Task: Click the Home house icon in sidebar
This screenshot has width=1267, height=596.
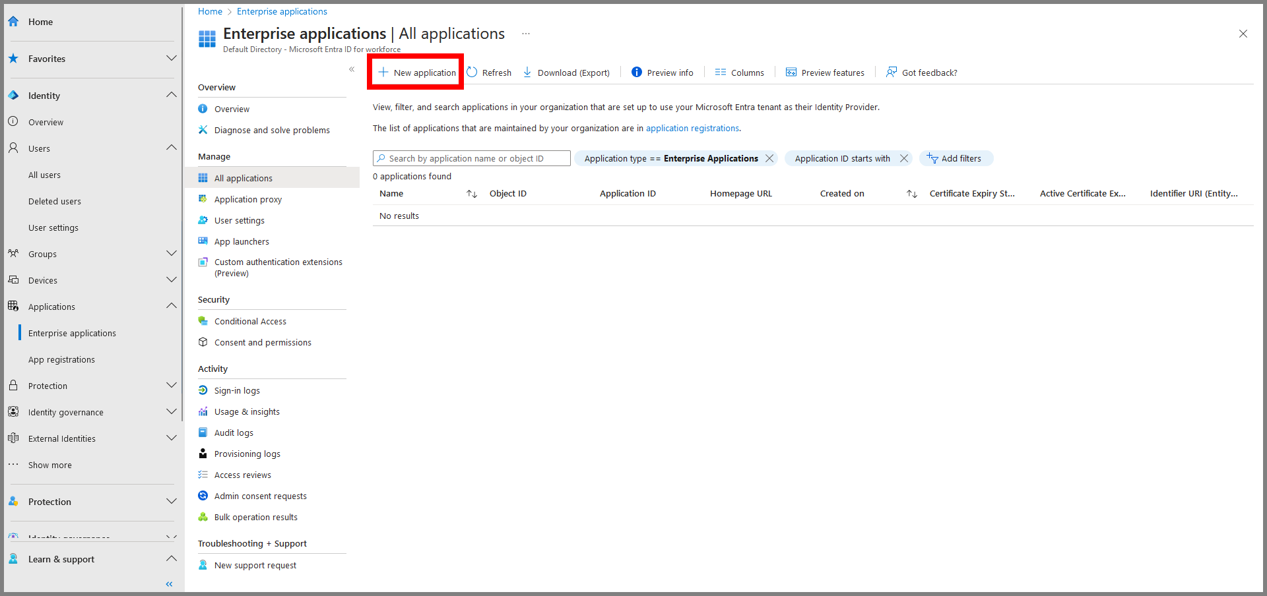Action: (x=13, y=22)
